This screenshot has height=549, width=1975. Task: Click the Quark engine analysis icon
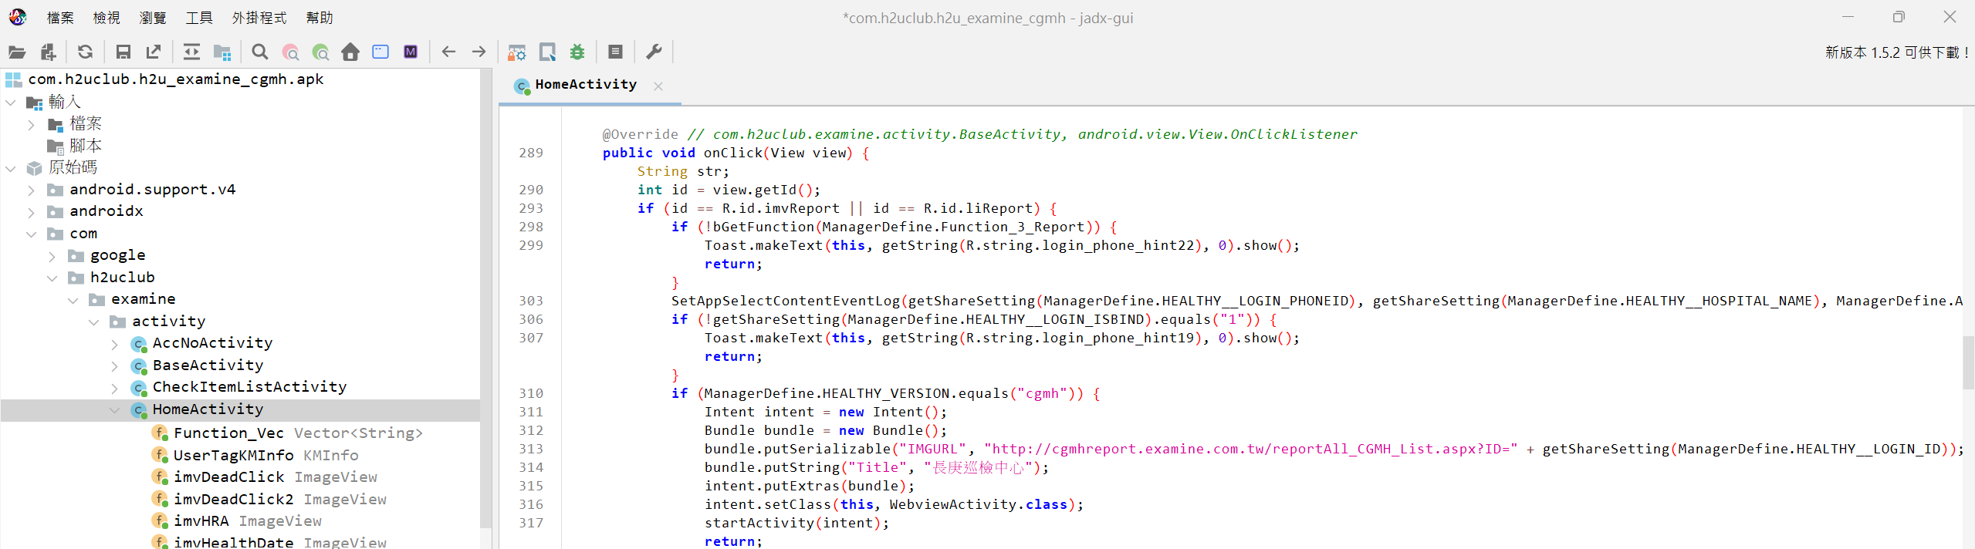click(547, 52)
